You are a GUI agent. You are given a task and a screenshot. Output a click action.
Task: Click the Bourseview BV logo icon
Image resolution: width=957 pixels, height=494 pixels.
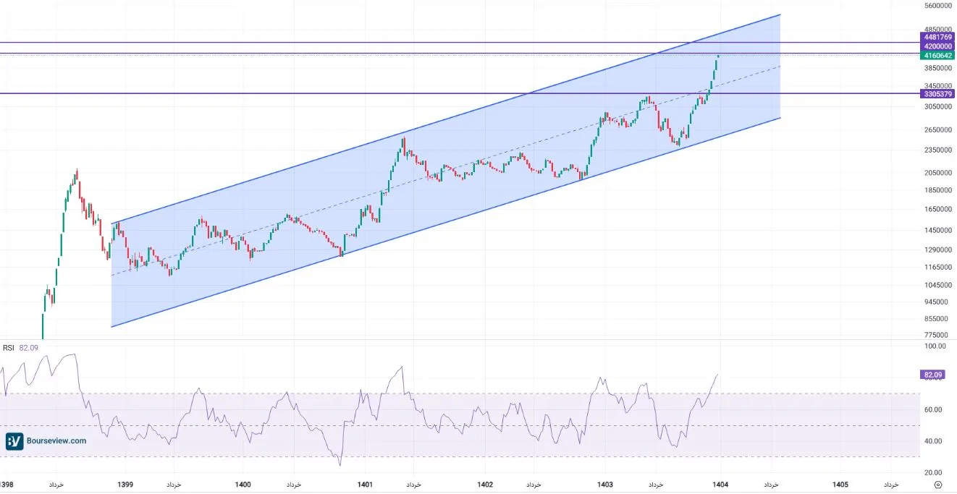pos(14,441)
